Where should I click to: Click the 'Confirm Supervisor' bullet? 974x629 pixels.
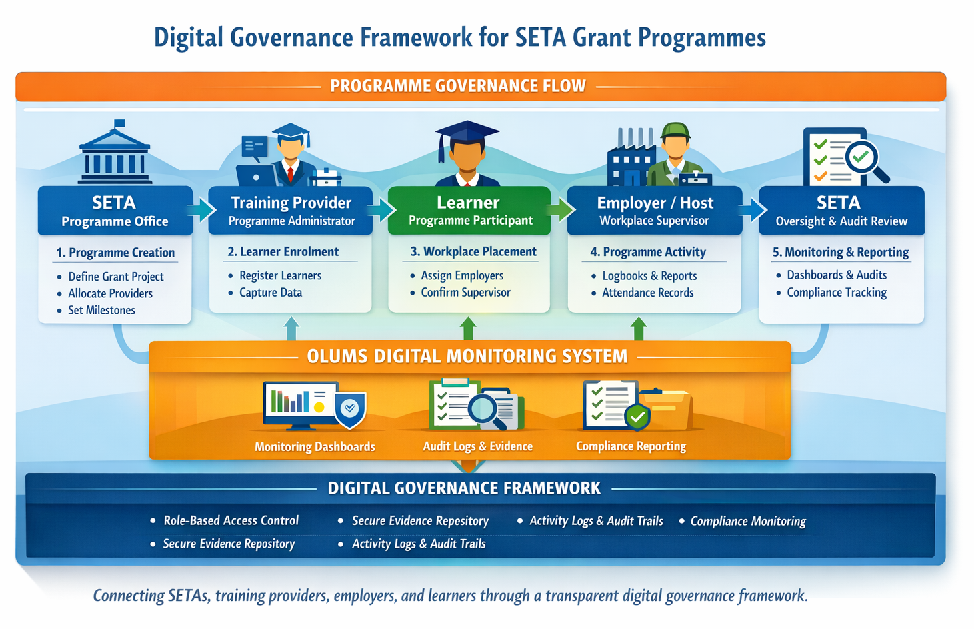pyautogui.click(x=465, y=293)
